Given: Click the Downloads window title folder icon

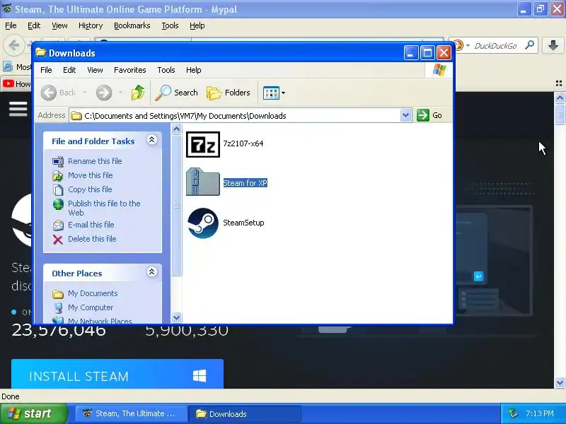Looking at the screenshot, I should pos(41,52).
